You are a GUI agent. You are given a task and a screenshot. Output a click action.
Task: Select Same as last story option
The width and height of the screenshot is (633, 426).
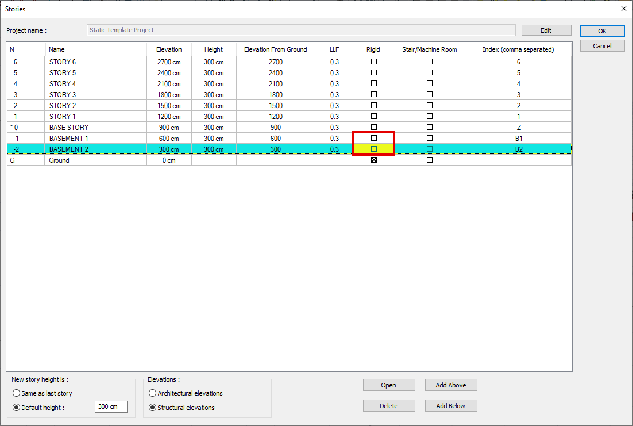click(16, 393)
